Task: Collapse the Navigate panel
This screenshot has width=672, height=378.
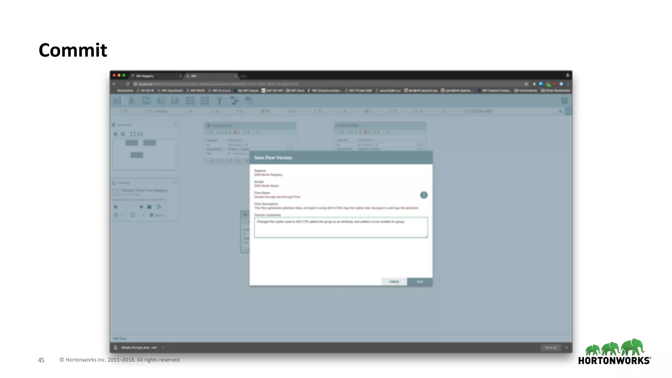Action: tap(175, 125)
